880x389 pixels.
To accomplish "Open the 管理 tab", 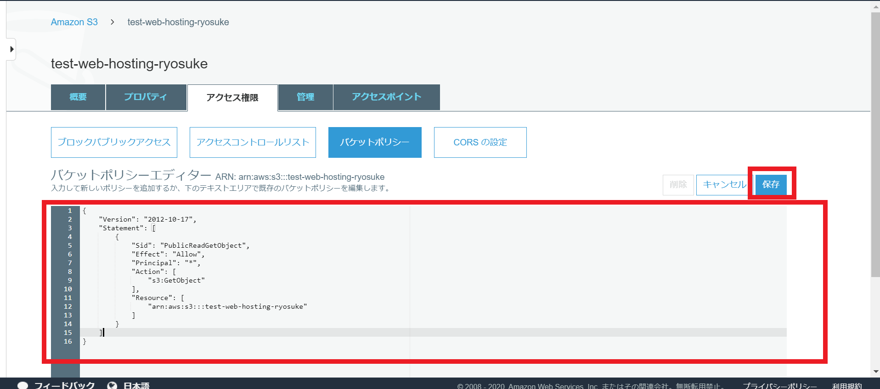I will click(305, 97).
